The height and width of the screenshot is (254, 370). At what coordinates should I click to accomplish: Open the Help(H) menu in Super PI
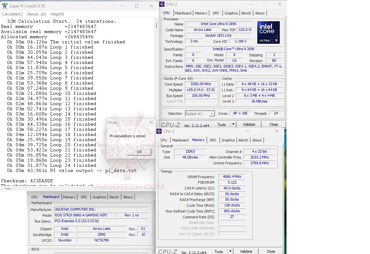tap(57, 14)
